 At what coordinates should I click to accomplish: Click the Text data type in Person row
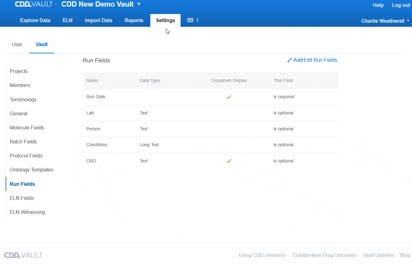pos(144,129)
